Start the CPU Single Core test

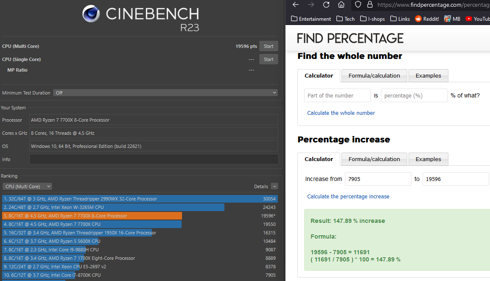pyautogui.click(x=269, y=59)
